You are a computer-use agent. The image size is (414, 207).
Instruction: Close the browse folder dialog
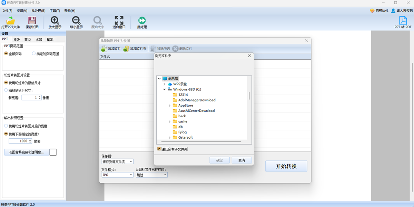point(249,56)
